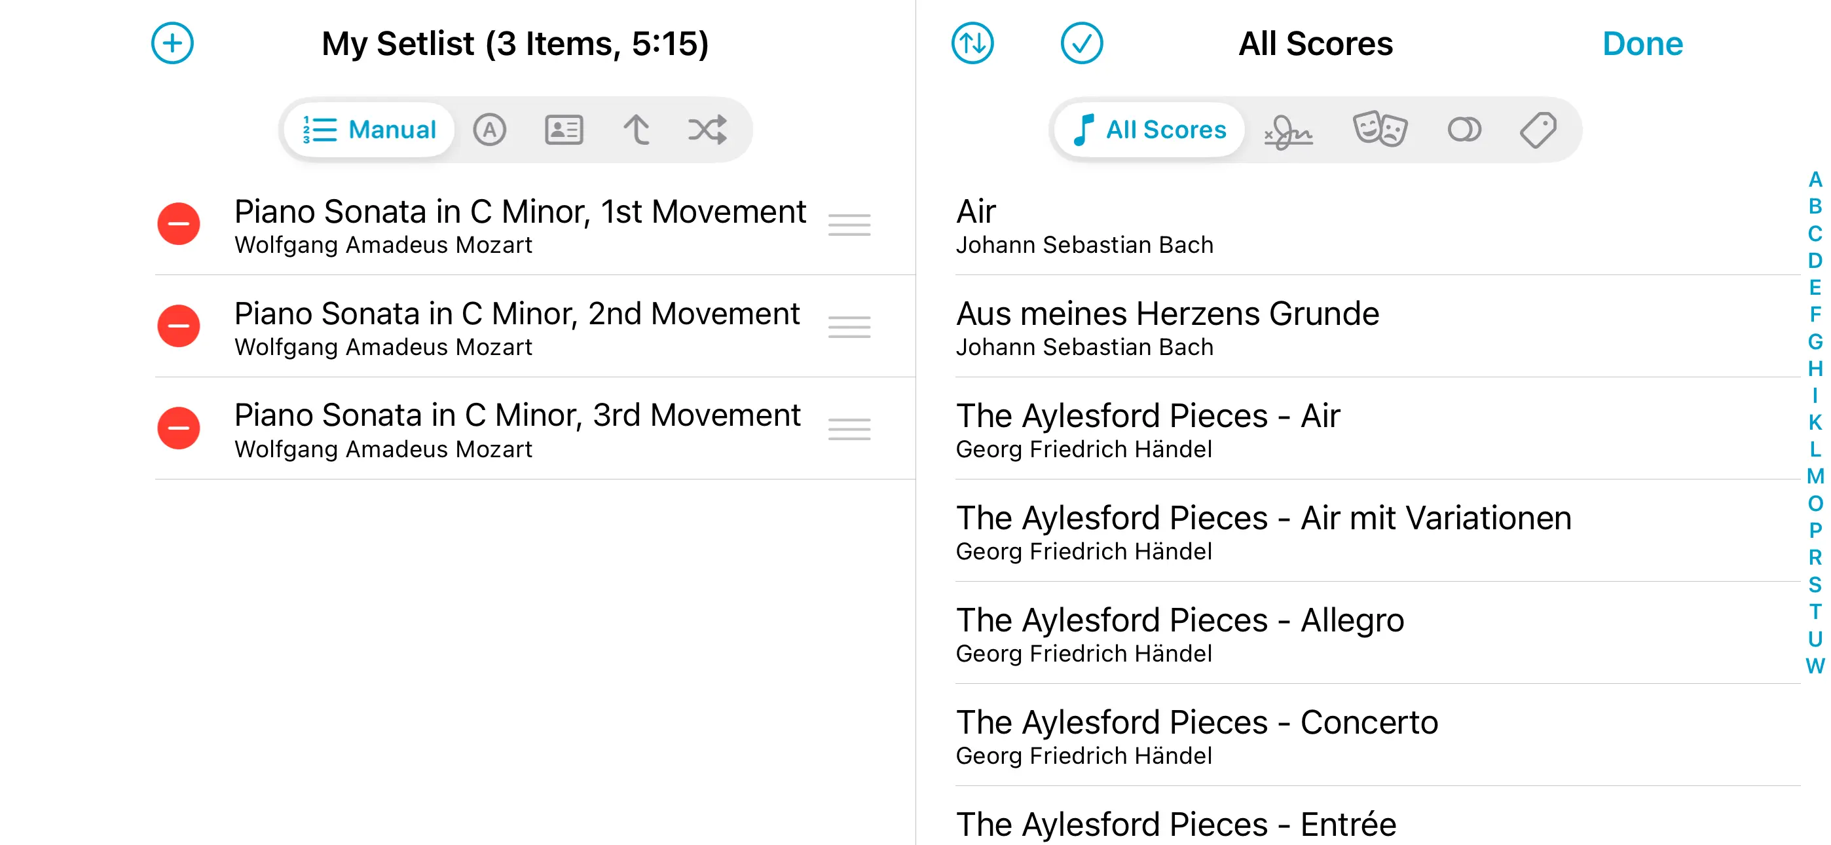Grab the reorder handle of 2nd Movement
Image resolution: width=1831 pixels, height=845 pixels.
[849, 326]
